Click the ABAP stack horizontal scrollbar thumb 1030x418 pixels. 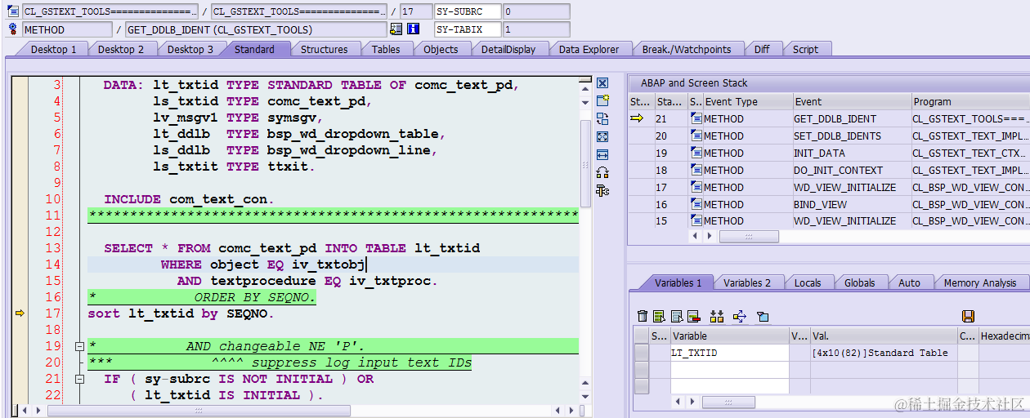(x=749, y=236)
